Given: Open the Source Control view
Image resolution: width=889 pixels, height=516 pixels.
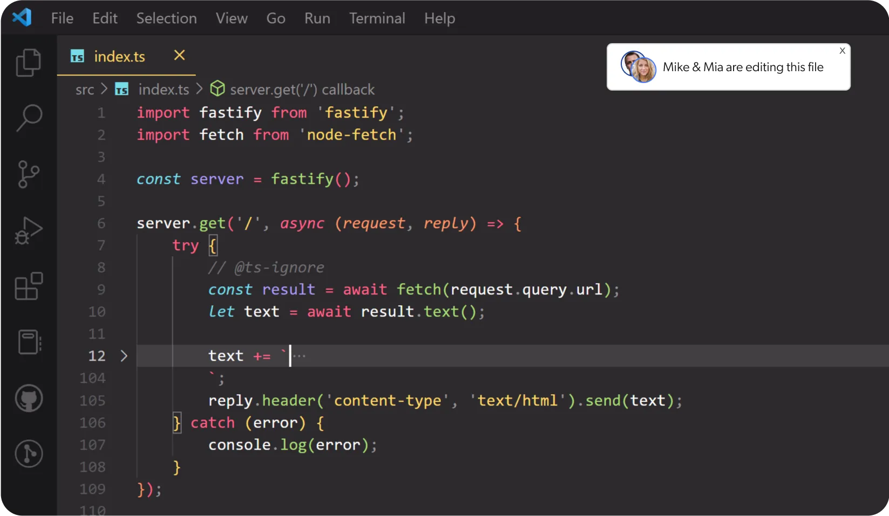Looking at the screenshot, I should [29, 174].
